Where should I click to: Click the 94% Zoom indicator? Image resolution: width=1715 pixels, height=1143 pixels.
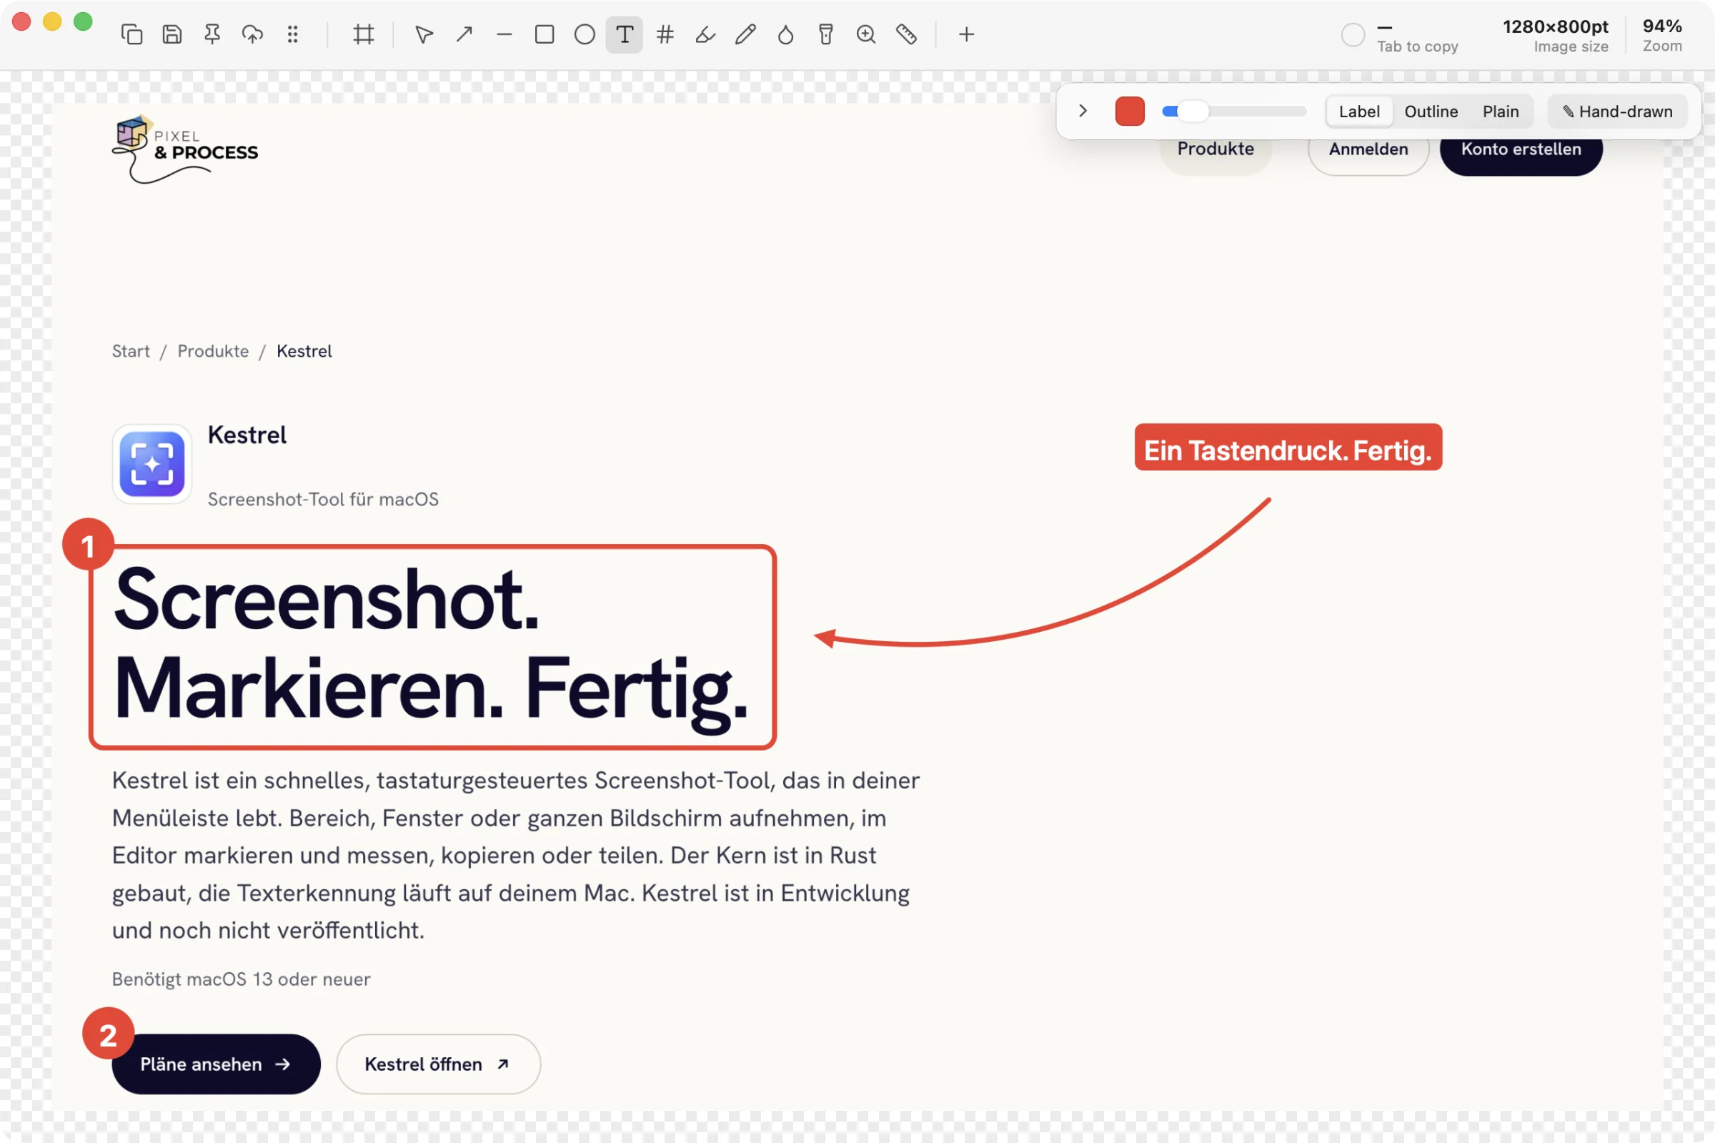pos(1662,35)
